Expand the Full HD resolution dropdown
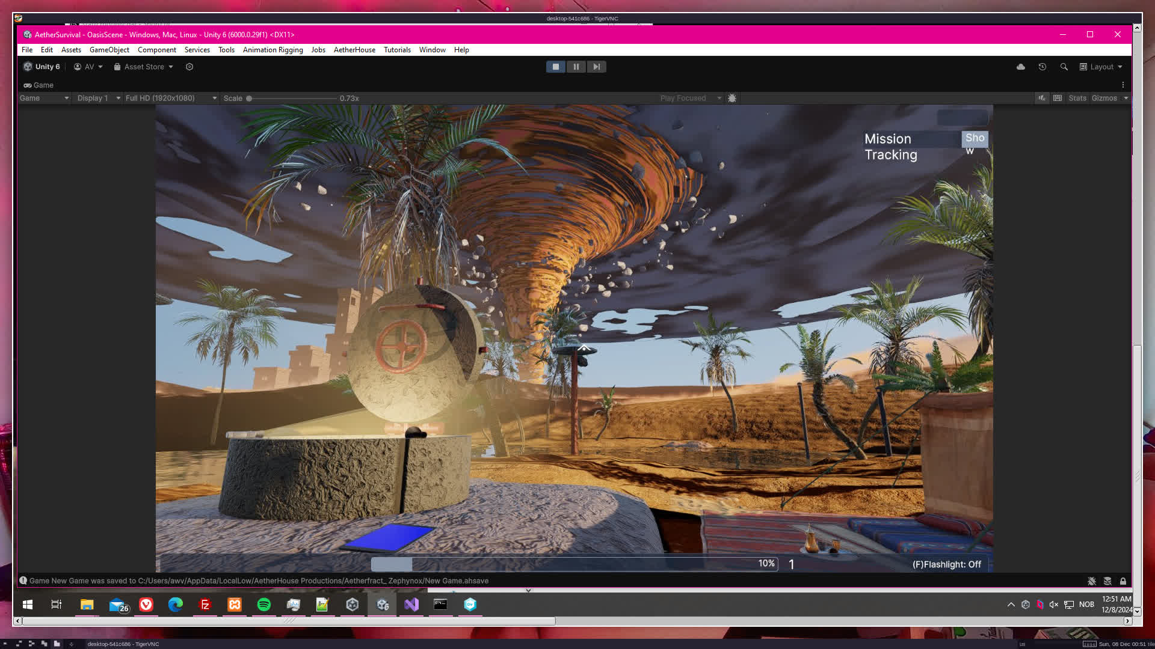The height and width of the screenshot is (649, 1155). (x=171, y=98)
